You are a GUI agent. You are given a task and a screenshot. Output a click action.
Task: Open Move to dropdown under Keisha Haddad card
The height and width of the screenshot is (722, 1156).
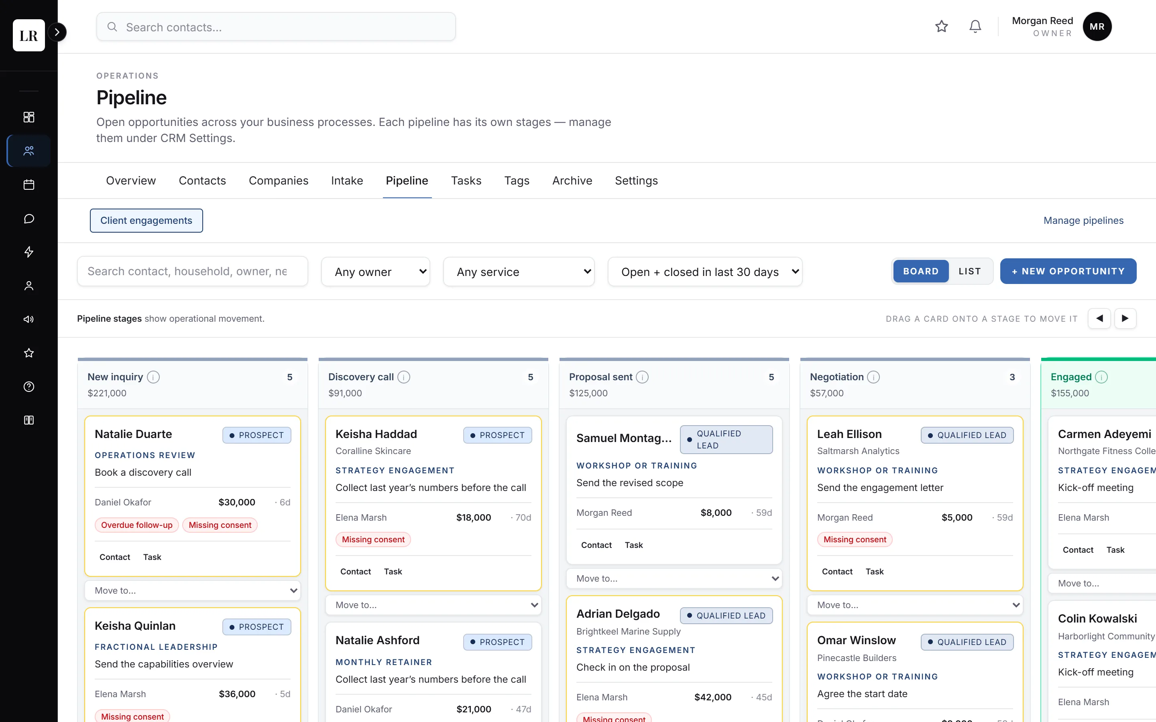pyautogui.click(x=433, y=605)
